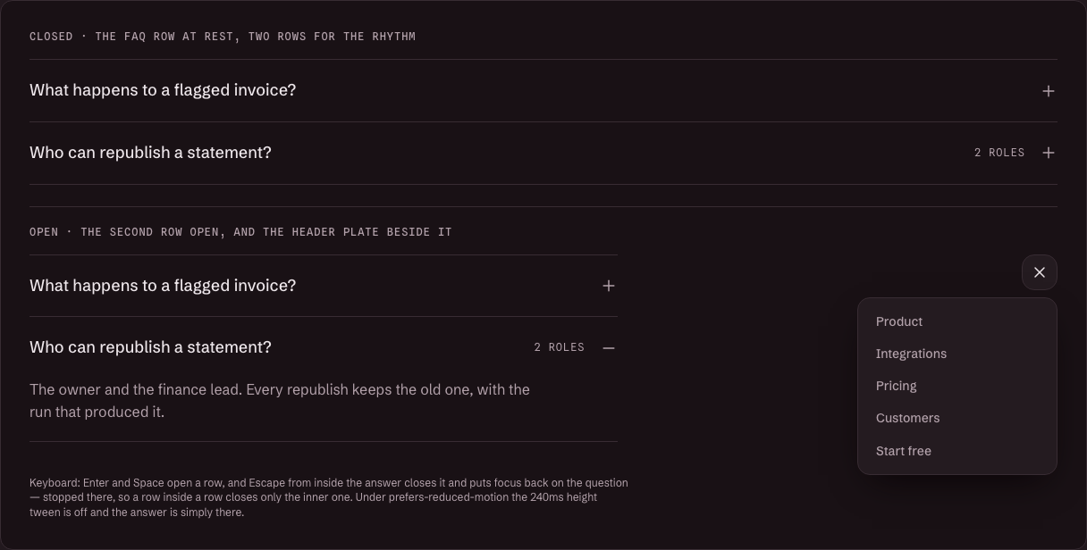Expand "Who can republish a statement?" in closed section
The image size is (1087, 550).
click(x=543, y=153)
